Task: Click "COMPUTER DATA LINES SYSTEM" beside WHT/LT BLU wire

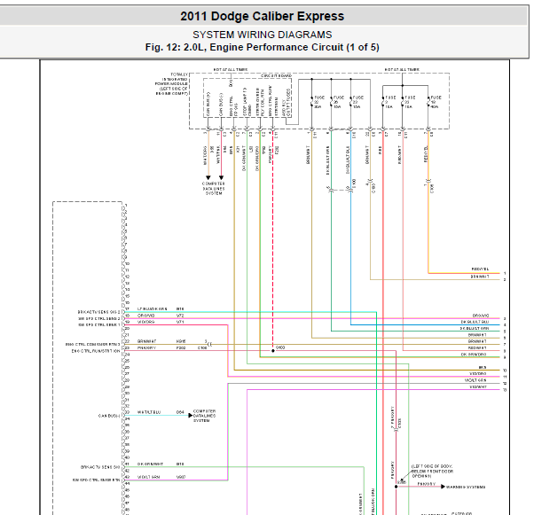Action: pos(204,416)
